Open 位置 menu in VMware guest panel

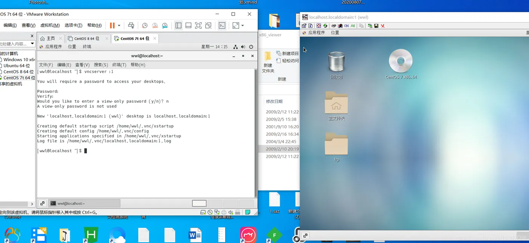pos(72,47)
